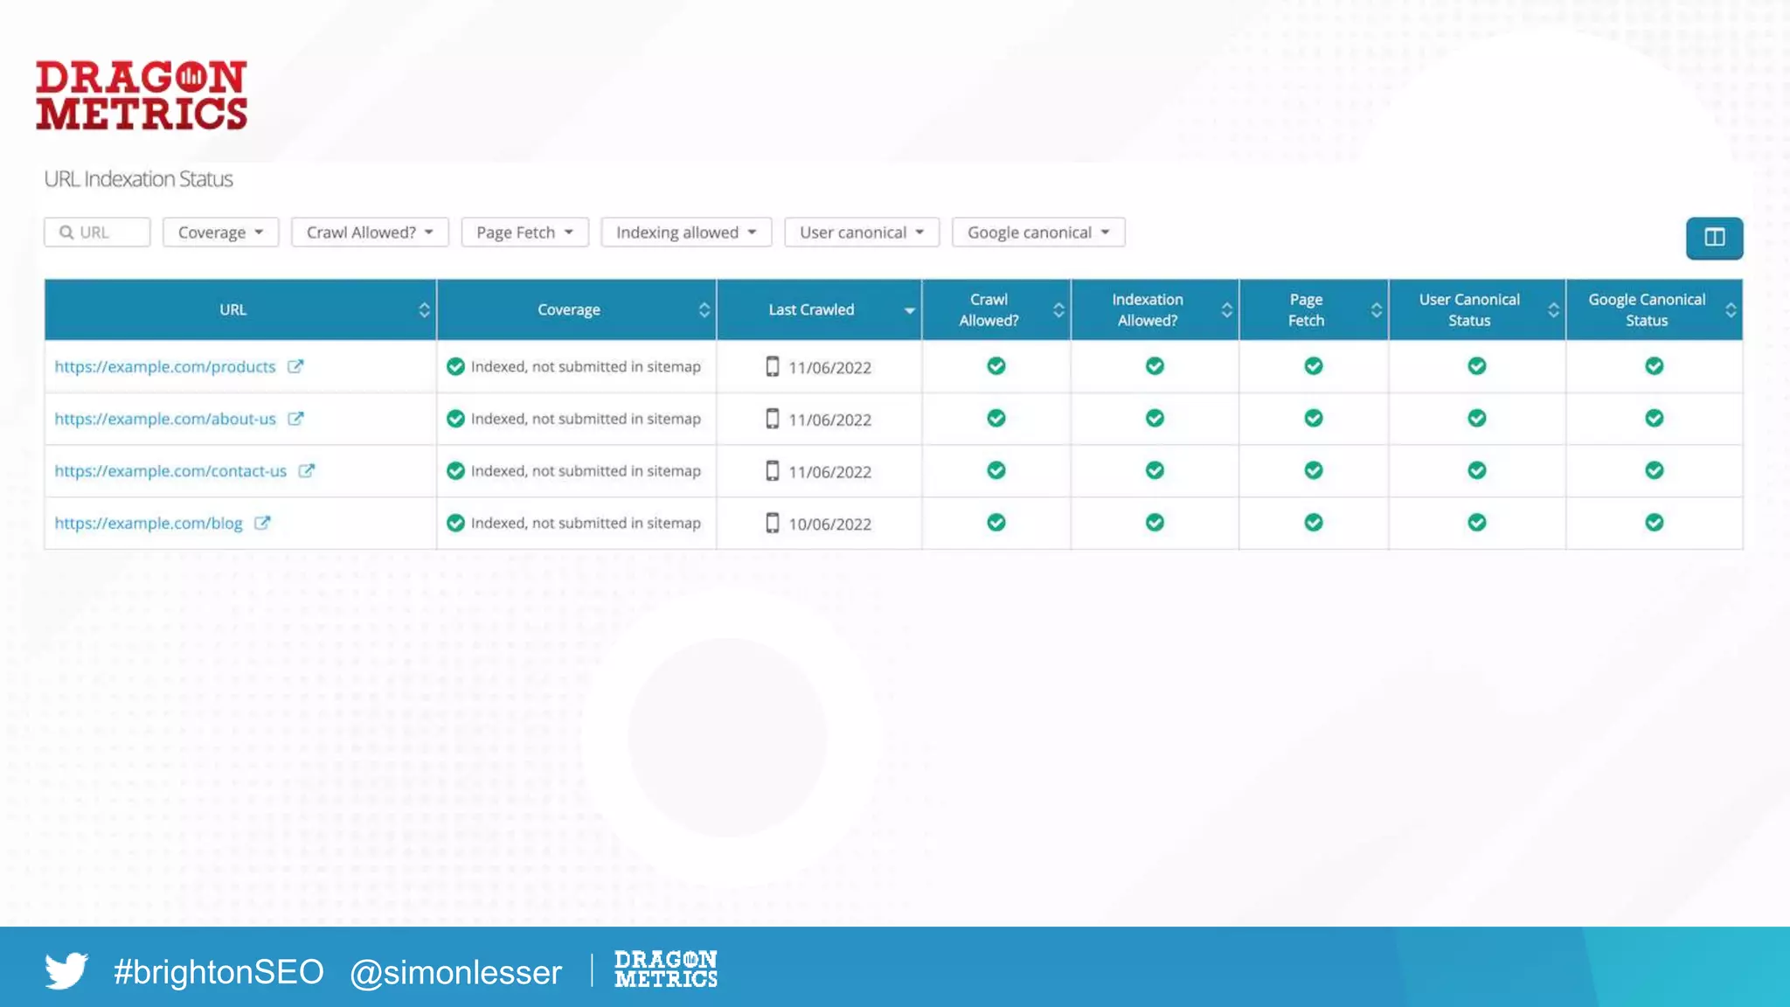The height and width of the screenshot is (1007, 1790).
Task: Click mobile device icon in products row
Action: click(772, 366)
